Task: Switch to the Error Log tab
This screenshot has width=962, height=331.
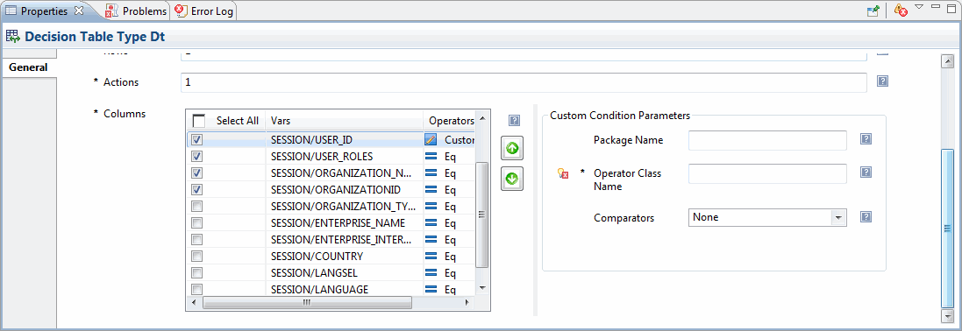Action: coord(203,11)
